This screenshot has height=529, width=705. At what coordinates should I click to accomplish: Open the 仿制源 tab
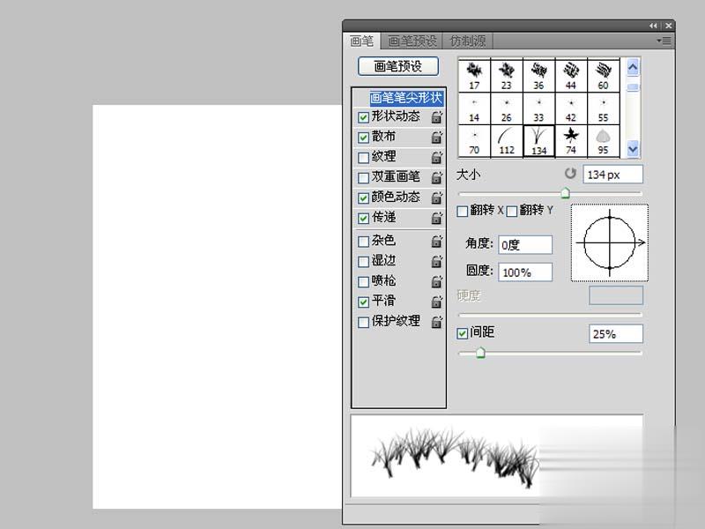click(468, 41)
